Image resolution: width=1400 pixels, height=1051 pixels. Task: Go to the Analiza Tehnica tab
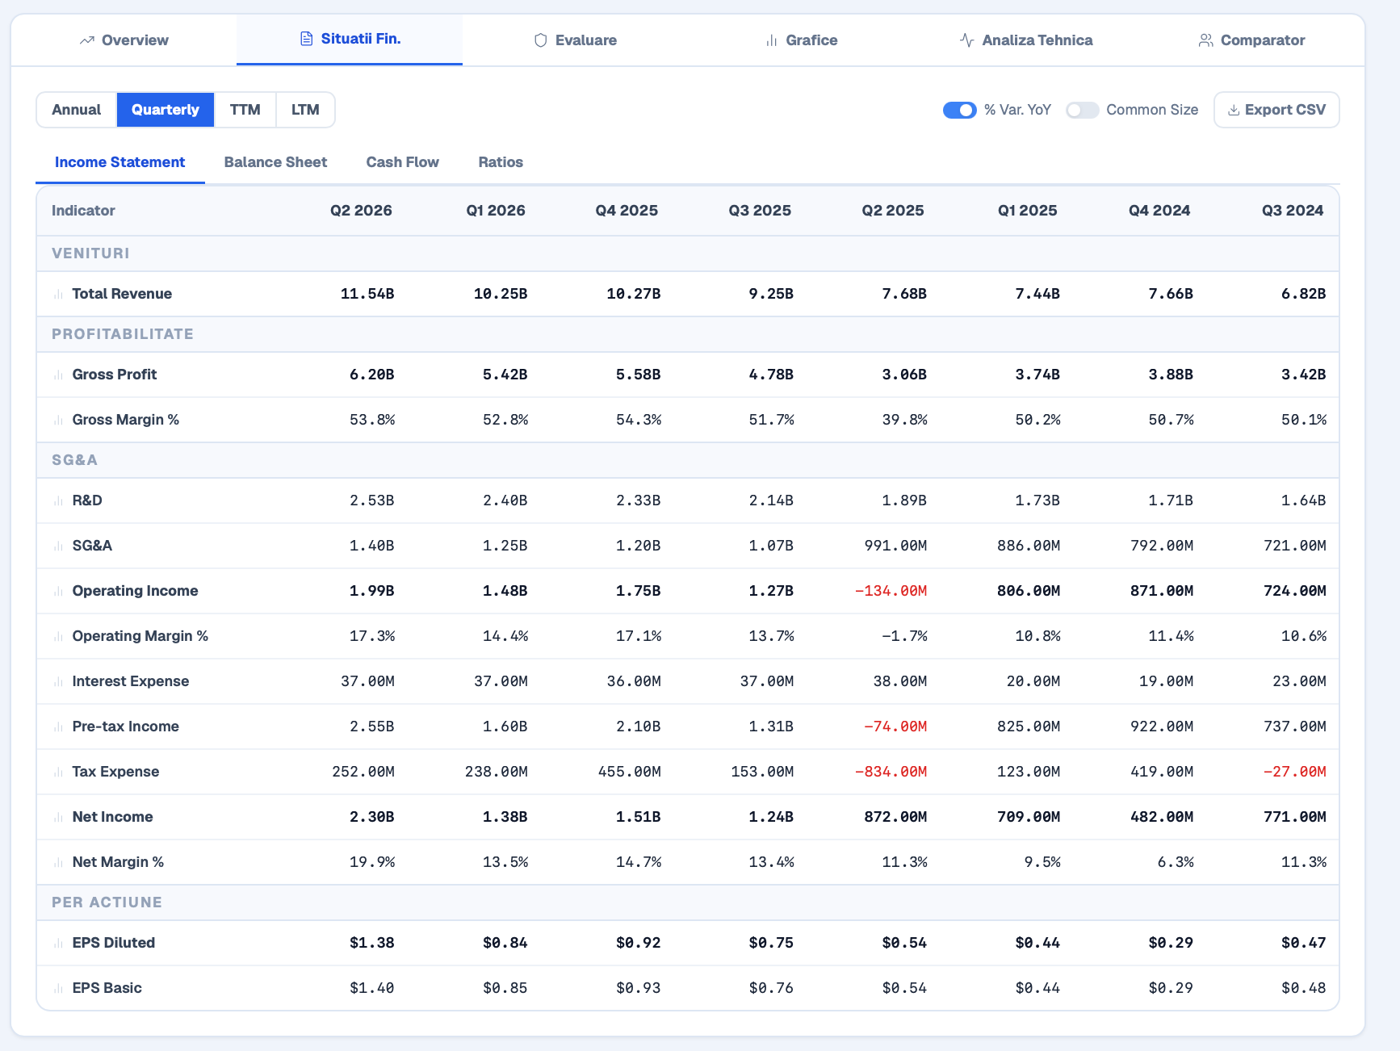1025,40
